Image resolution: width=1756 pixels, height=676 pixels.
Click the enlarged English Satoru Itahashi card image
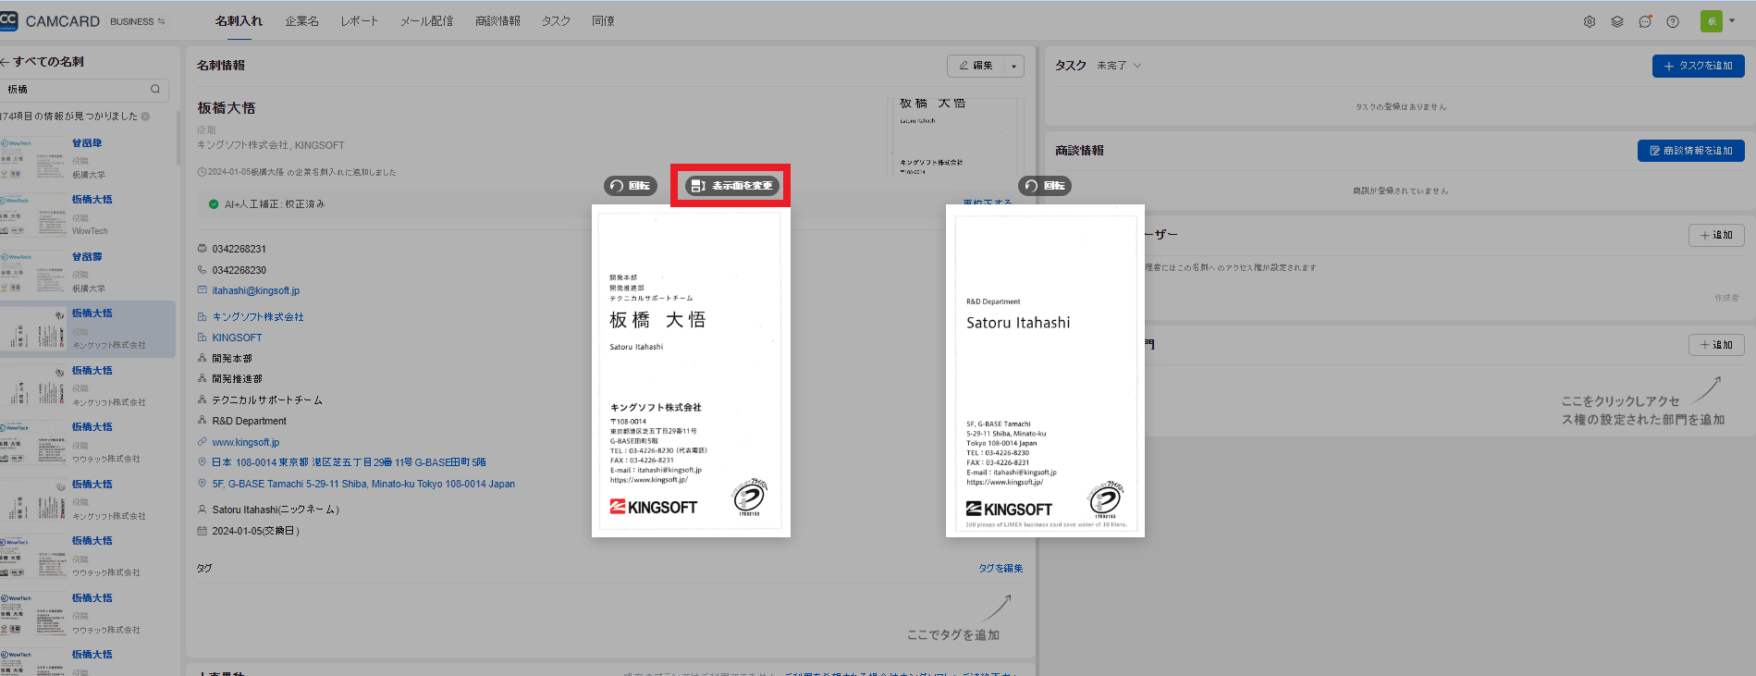1045,371
